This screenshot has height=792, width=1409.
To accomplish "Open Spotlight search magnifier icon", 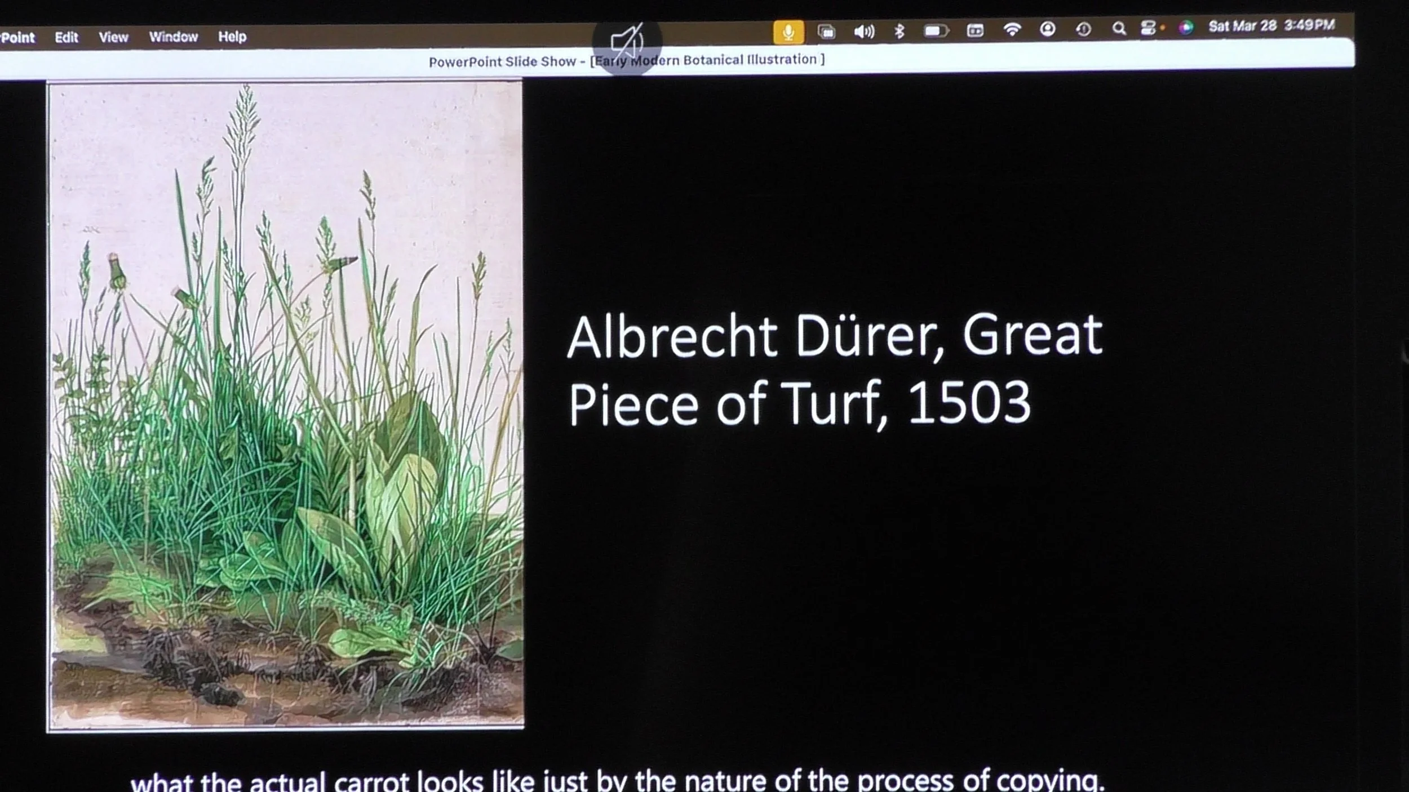I will 1119,28.
